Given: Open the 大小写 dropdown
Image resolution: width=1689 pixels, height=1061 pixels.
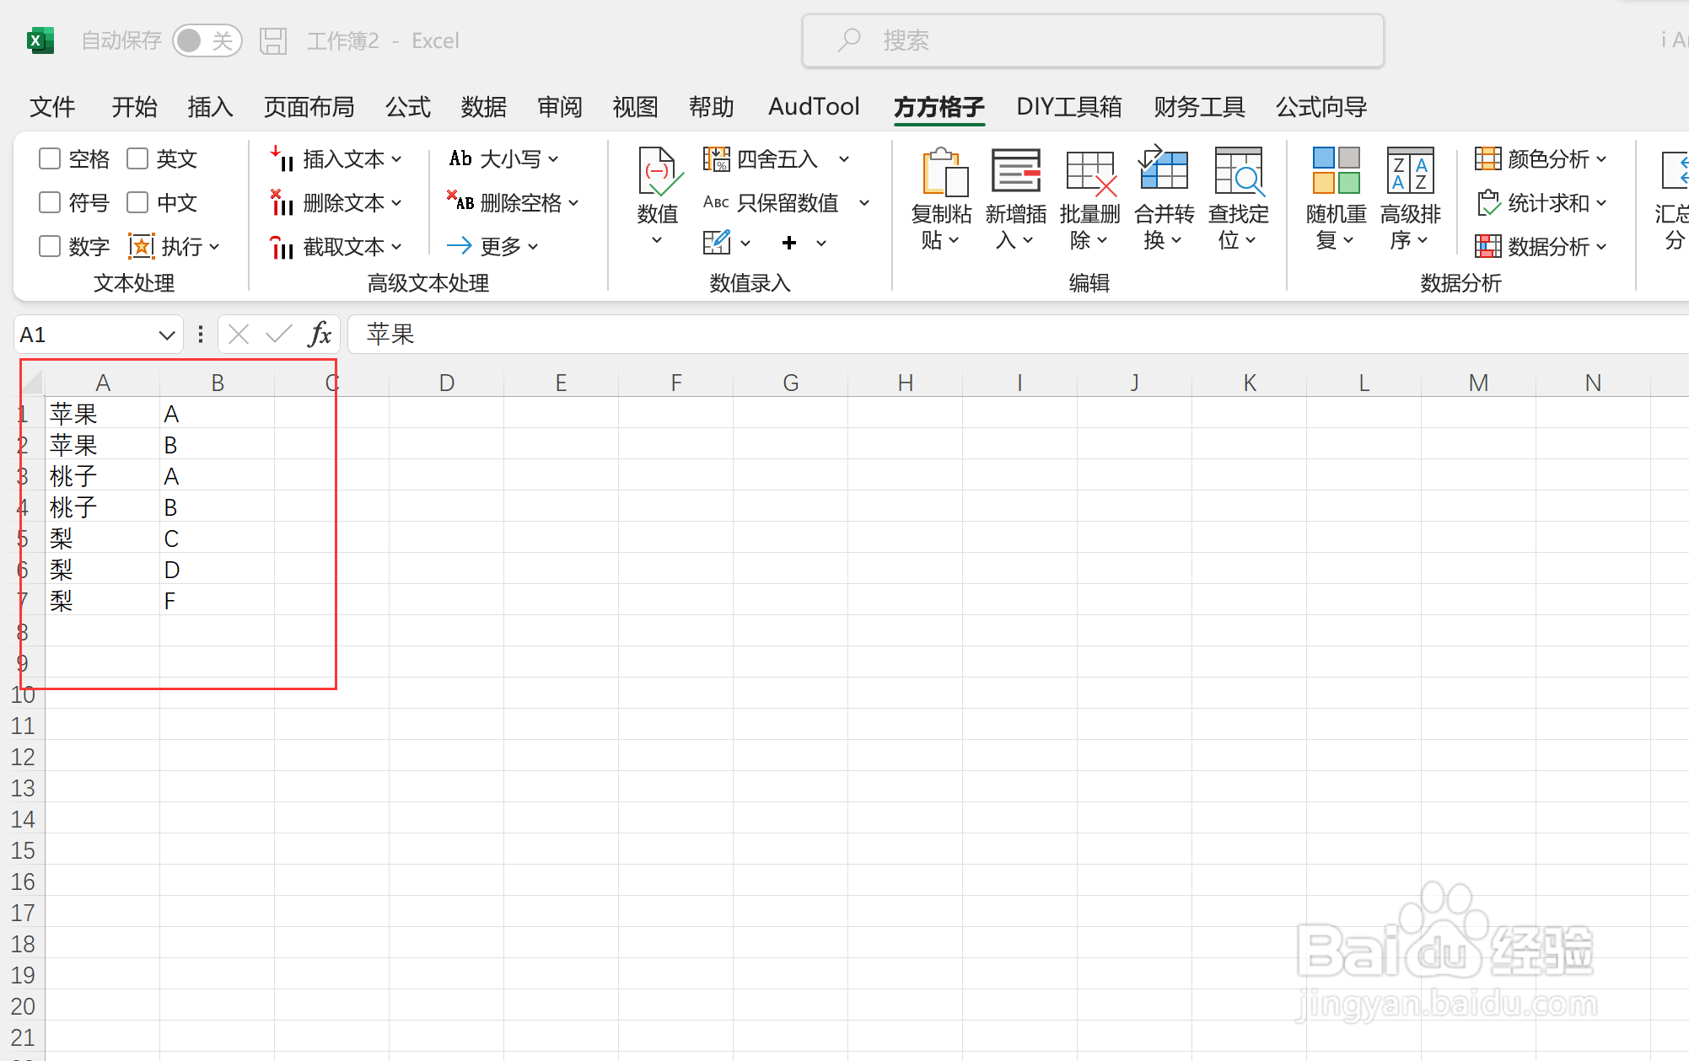Looking at the screenshot, I should (x=503, y=158).
